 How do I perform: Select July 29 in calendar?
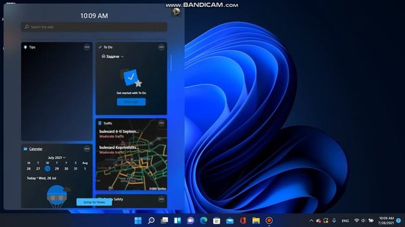tap(57, 168)
